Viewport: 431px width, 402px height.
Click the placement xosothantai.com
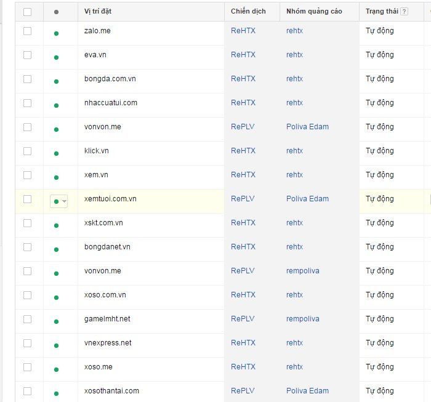(111, 391)
